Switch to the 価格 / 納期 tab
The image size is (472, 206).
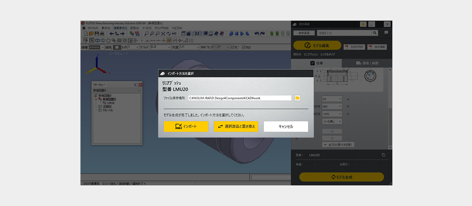pyautogui.click(x=367, y=63)
